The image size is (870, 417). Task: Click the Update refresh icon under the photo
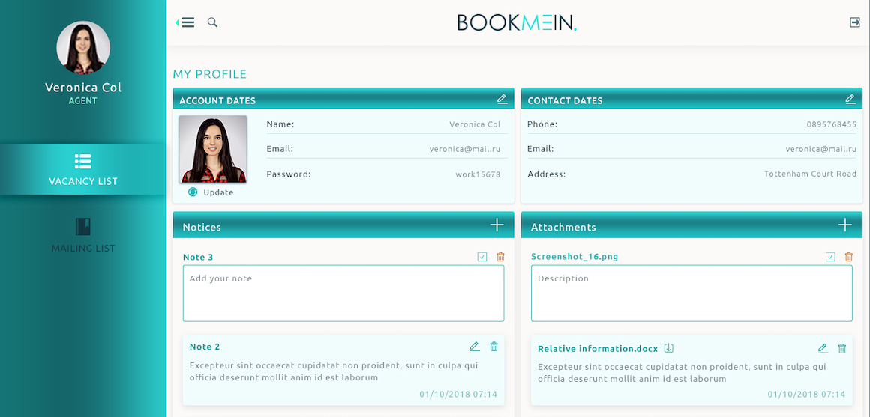click(193, 192)
